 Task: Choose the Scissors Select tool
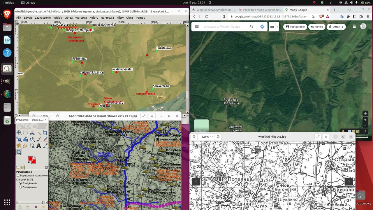[x=32, y=133]
